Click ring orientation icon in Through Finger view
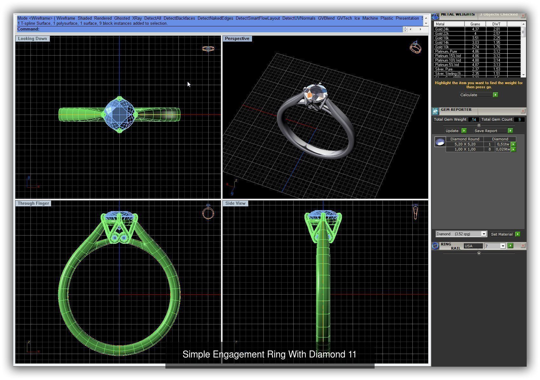This screenshot has width=540, height=380. pyautogui.click(x=208, y=212)
